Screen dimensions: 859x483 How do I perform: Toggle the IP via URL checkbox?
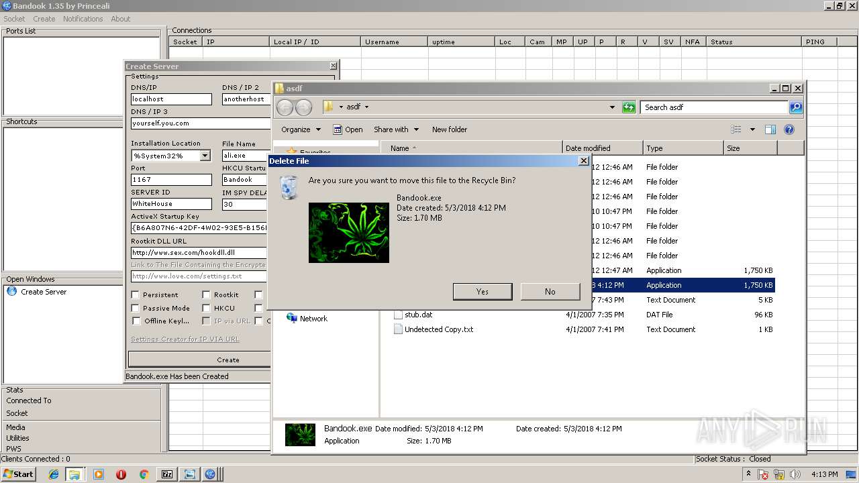[206, 321]
